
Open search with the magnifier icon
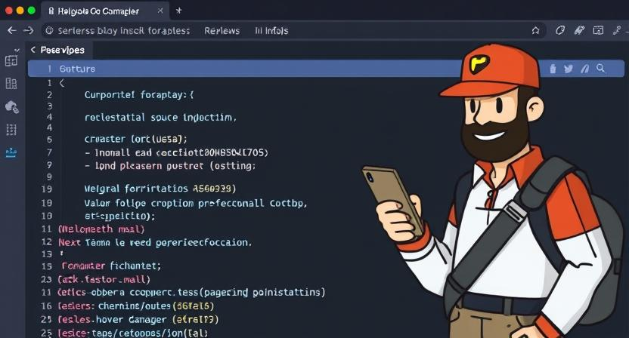pyautogui.click(x=601, y=69)
